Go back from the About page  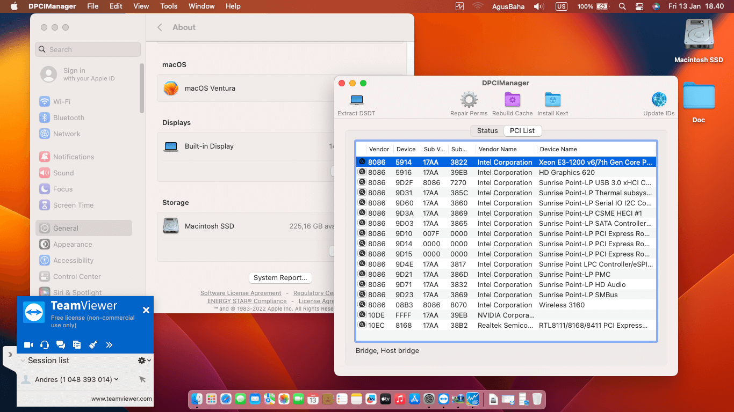coord(160,27)
